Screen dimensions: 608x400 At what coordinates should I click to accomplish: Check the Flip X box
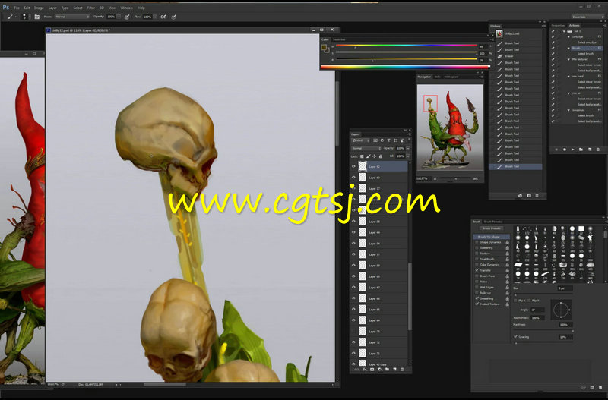coord(516,301)
